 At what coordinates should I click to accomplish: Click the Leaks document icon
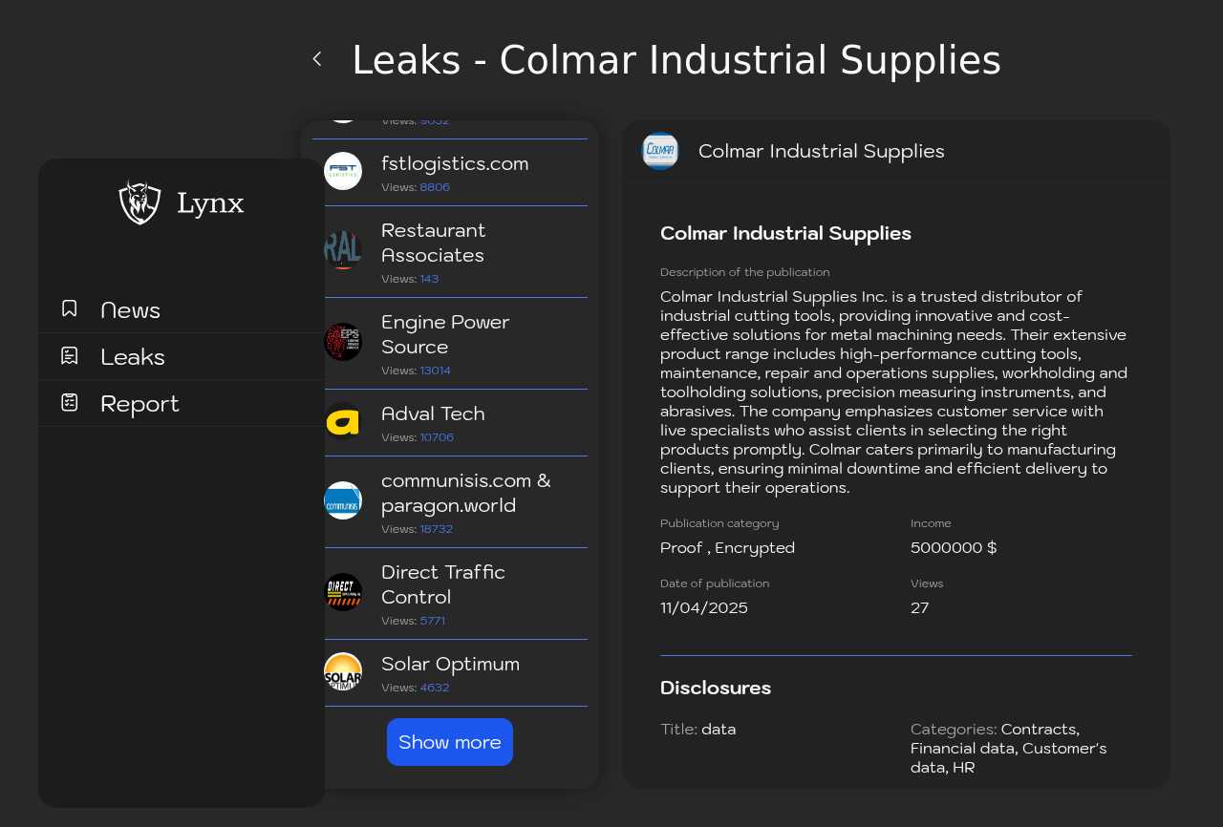coord(69,355)
